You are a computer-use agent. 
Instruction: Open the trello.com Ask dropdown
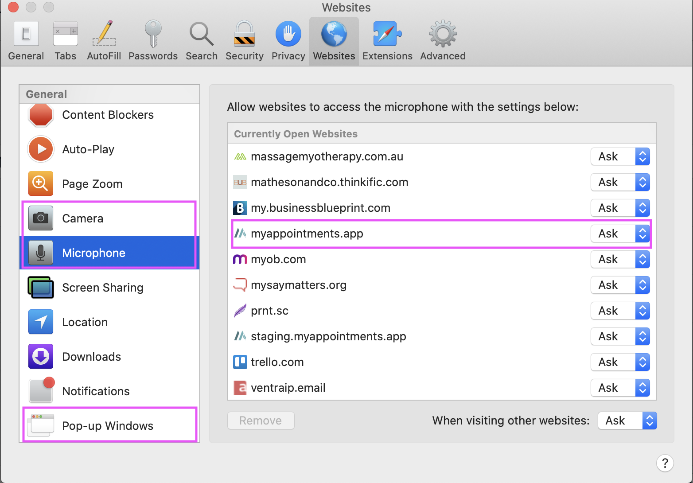620,362
